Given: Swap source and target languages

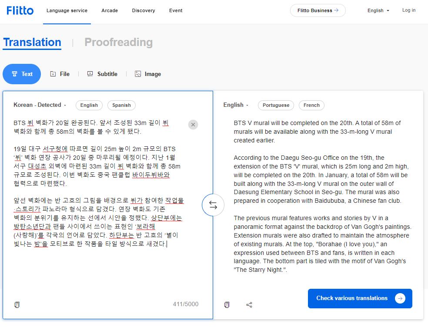Looking at the screenshot, I should tap(213, 205).
